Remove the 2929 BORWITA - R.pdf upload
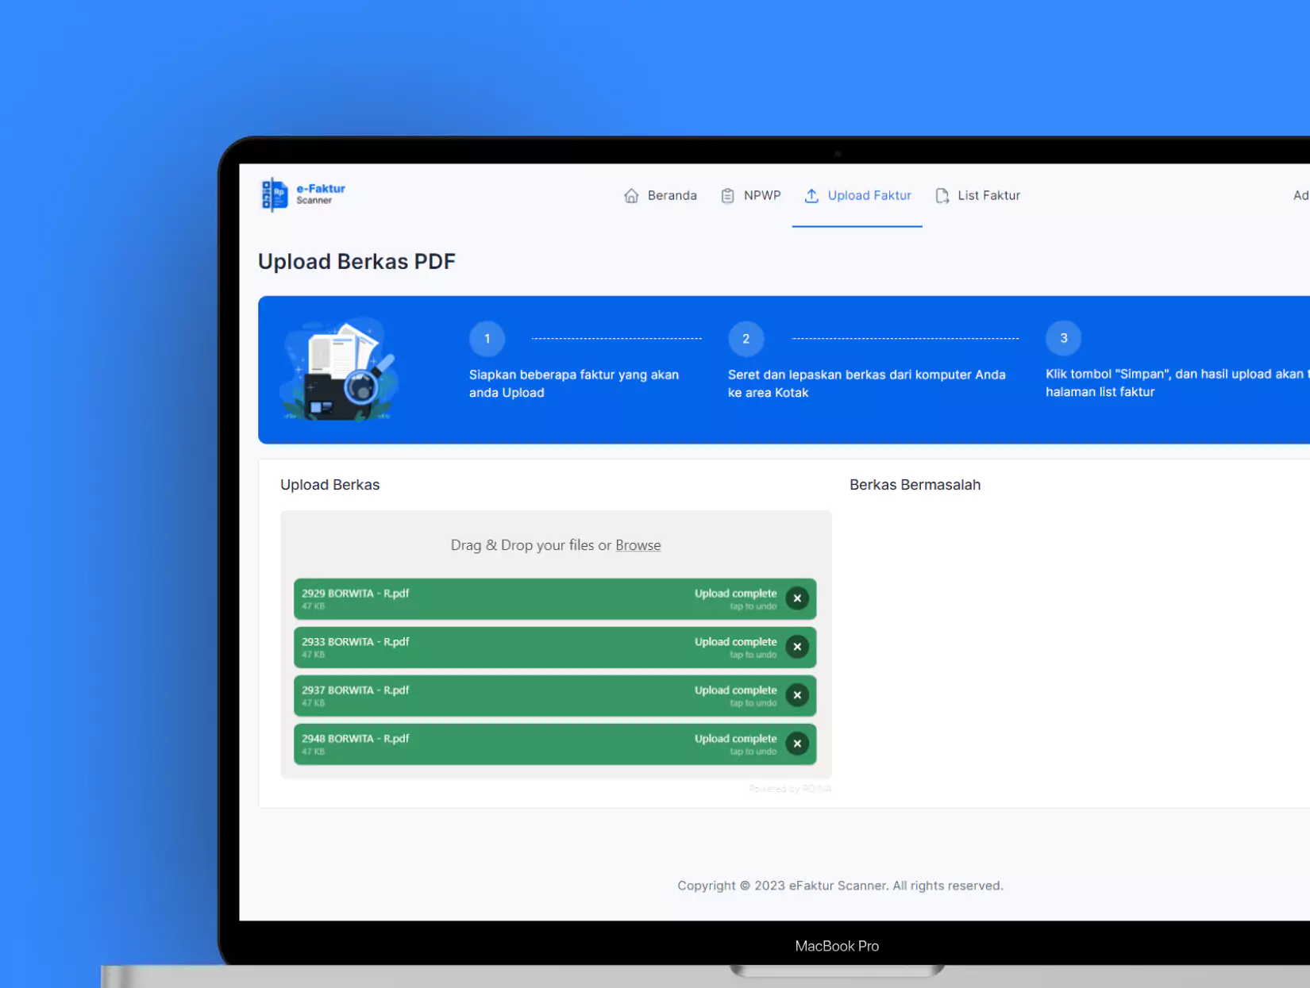1310x988 pixels. pyautogui.click(x=797, y=598)
